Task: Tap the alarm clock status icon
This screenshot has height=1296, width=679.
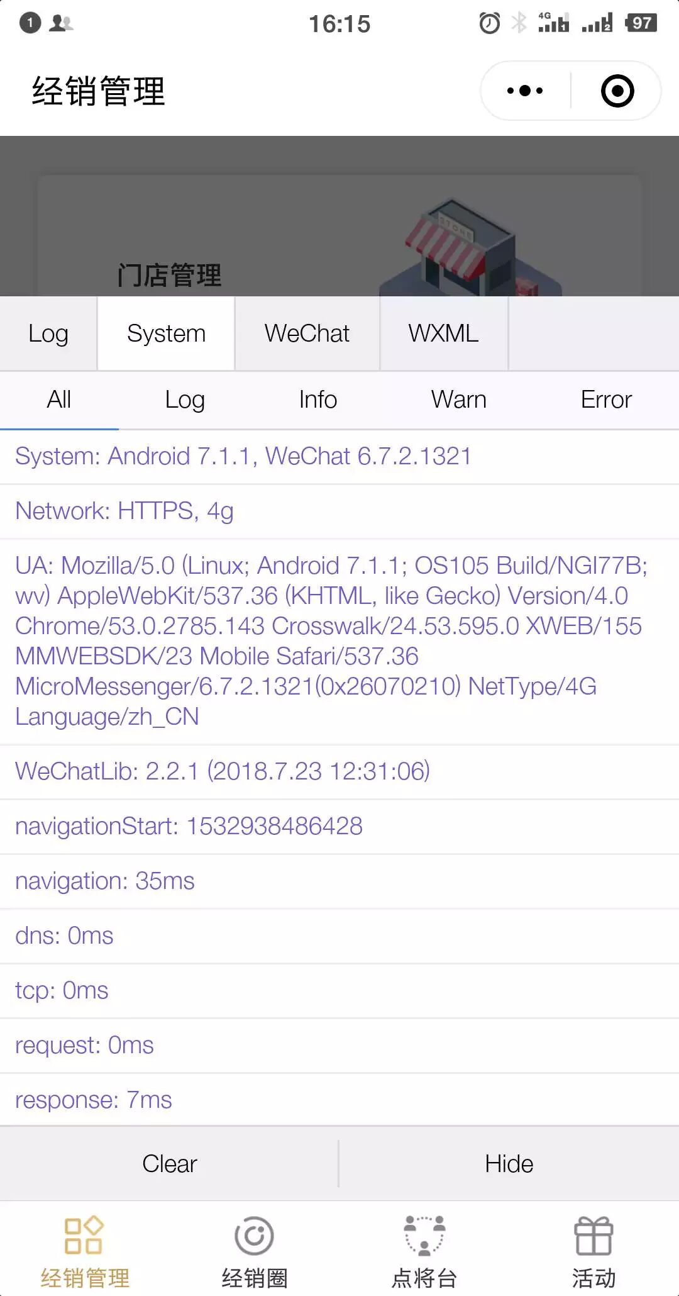Action: coord(490,23)
